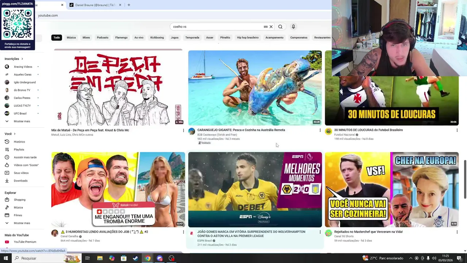Open Windows Start menu
Image resolution: width=467 pixels, height=263 pixels.
[5, 258]
